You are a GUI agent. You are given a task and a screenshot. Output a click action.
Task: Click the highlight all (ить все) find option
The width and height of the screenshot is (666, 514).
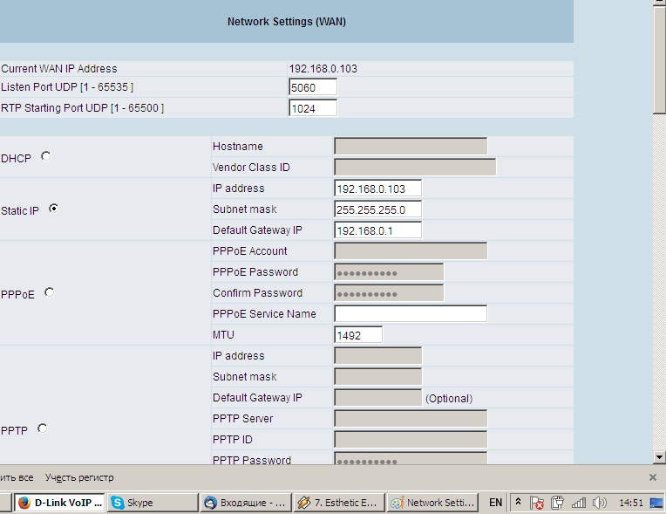17,477
